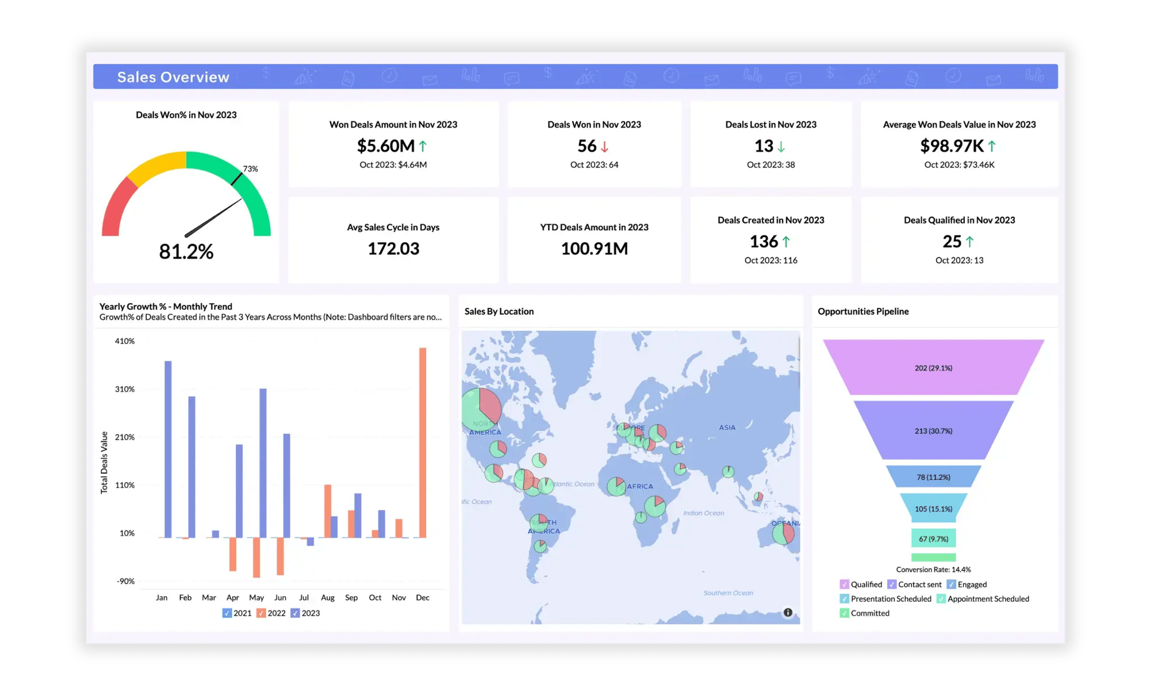1150x695 pixels.
Task: Click the 81.2% gauge value
Action: tap(186, 251)
